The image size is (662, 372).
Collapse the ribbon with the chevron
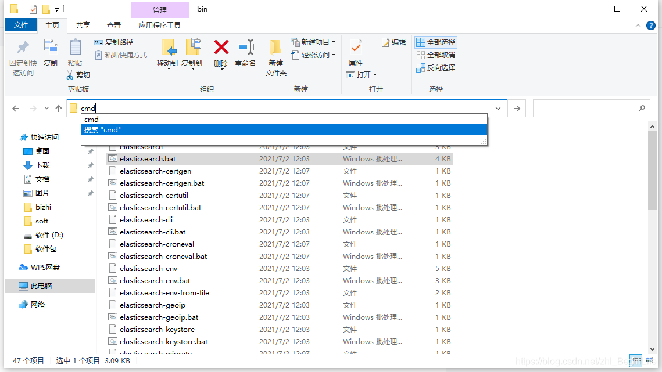(638, 26)
